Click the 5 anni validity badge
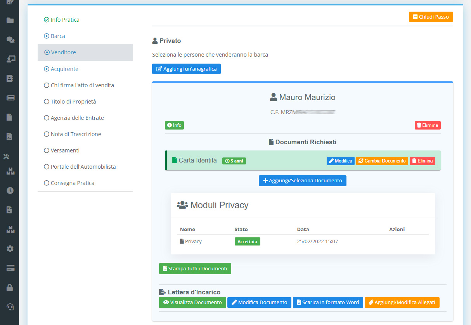Screen dimensions: 471x325 click(x=234, y=161)
